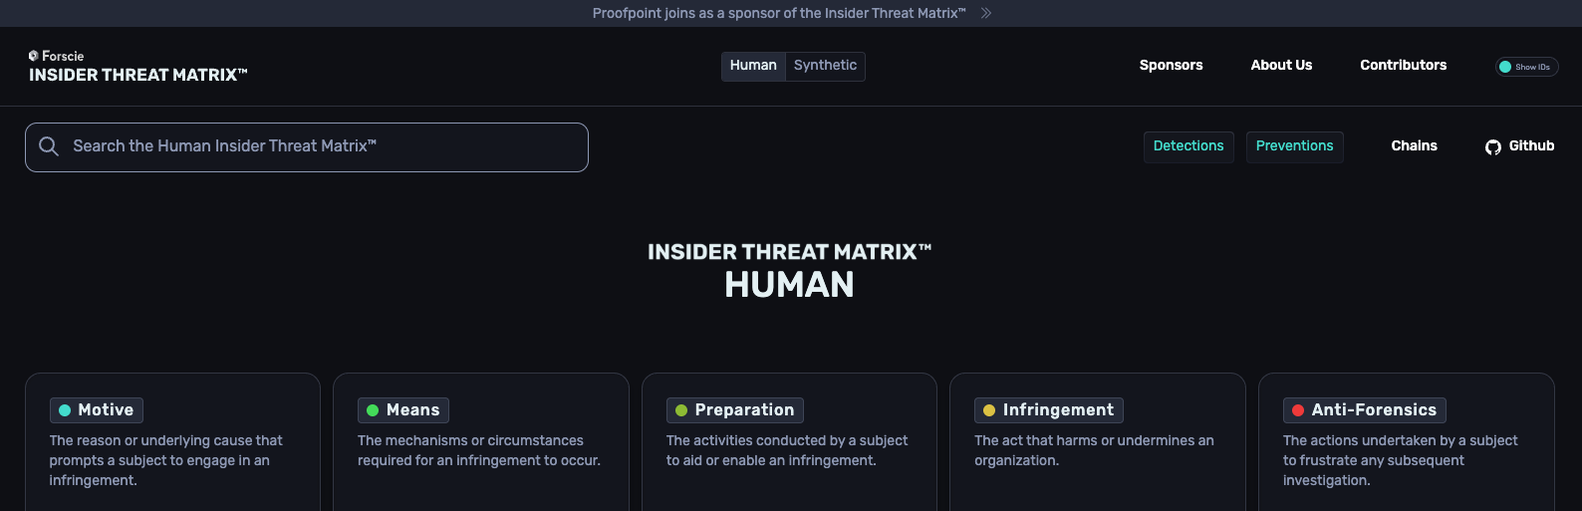
Task: Click the Anti-Forensics description starting 'The actions undertaken'
Action: coord(1401,460)
